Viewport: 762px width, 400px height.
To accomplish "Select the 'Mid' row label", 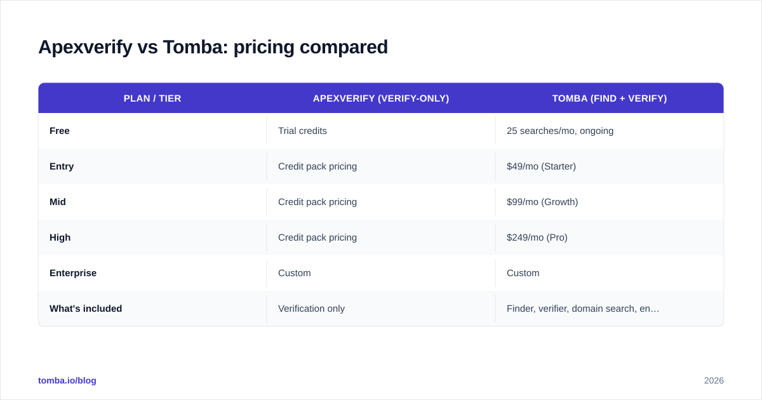I will [x=58, y=202].
